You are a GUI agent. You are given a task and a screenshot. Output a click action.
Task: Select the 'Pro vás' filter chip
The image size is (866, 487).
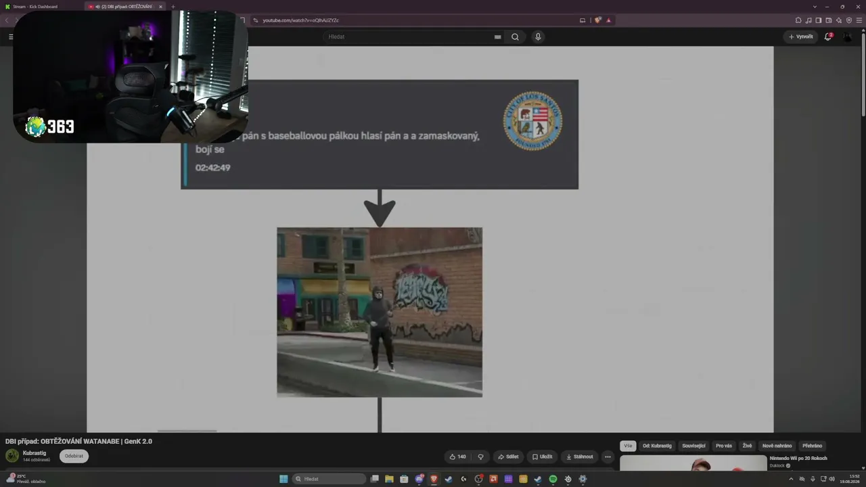(724, 446)
